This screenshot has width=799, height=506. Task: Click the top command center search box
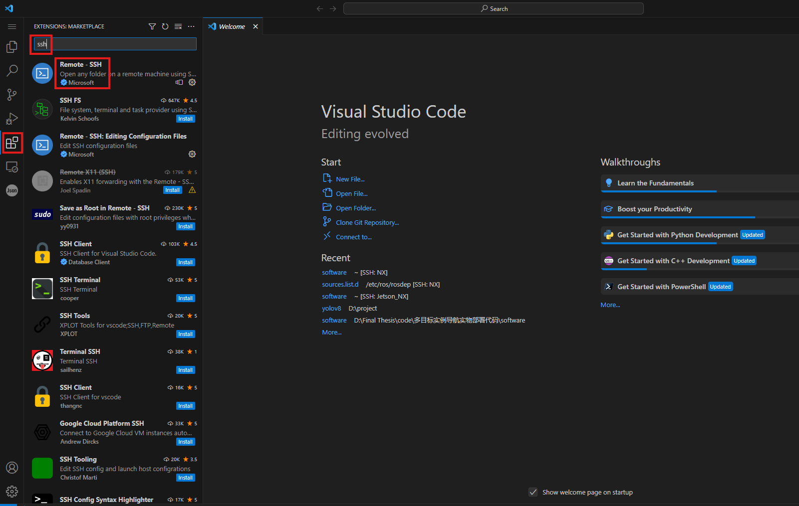pyautogui.click(x=494, y=8)
